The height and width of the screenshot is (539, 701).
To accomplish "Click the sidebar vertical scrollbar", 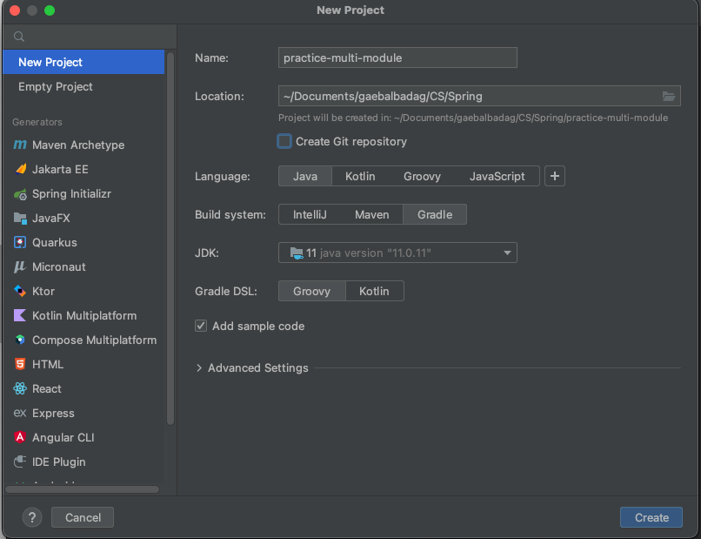I will click(x=170, y=237).
